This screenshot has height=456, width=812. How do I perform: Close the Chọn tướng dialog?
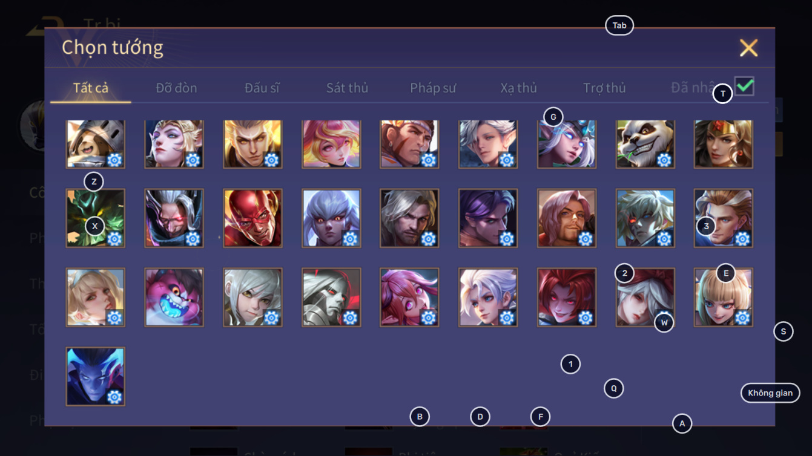click(x=748, y=48)
